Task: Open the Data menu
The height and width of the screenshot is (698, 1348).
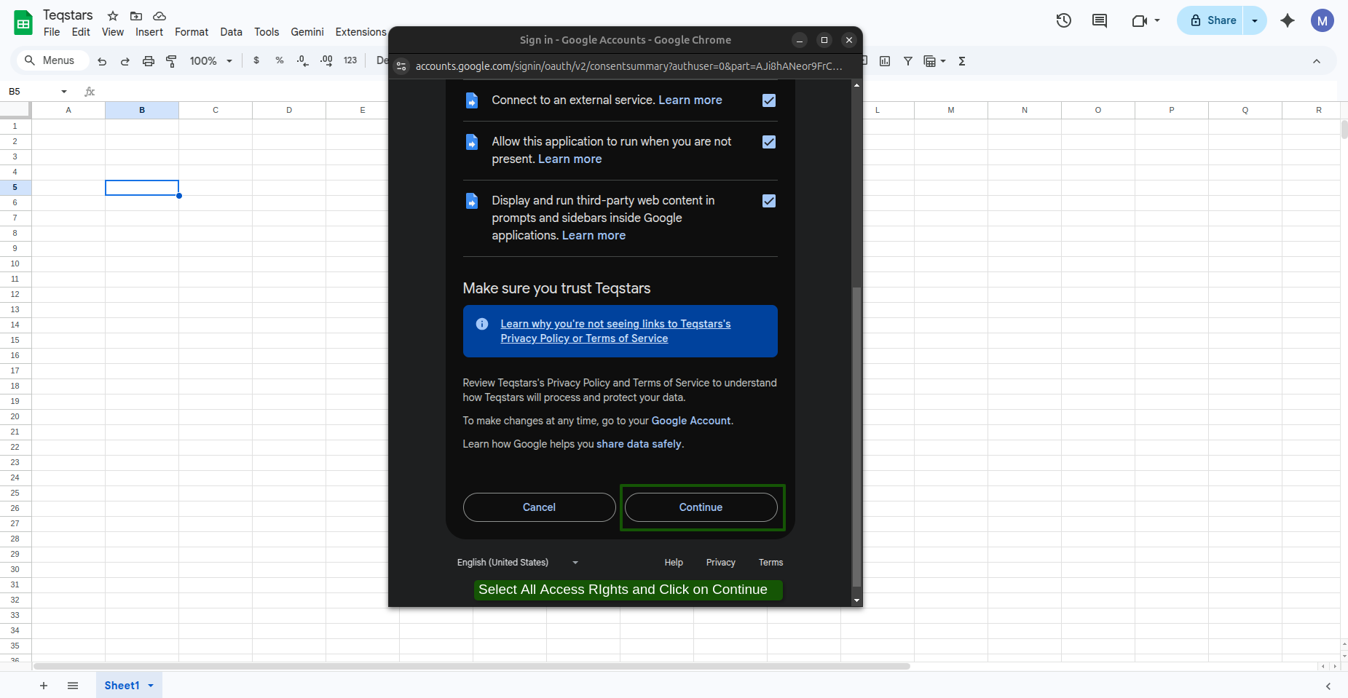Action: 231,32
